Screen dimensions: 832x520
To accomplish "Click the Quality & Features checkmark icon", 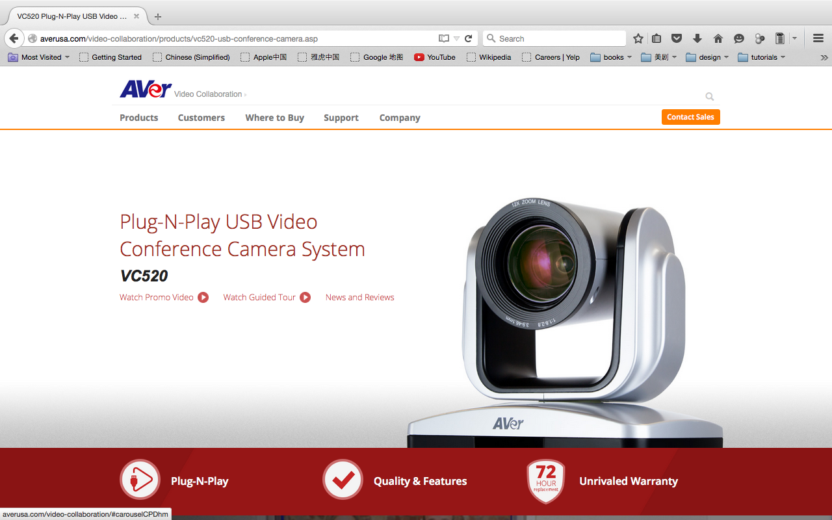I will pyautogui.click(x=343, y=480).
